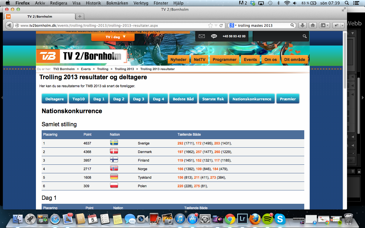Open the App Store from the Dock
Image resolution: width=365 pixels, height=228 pixels.
193,219
